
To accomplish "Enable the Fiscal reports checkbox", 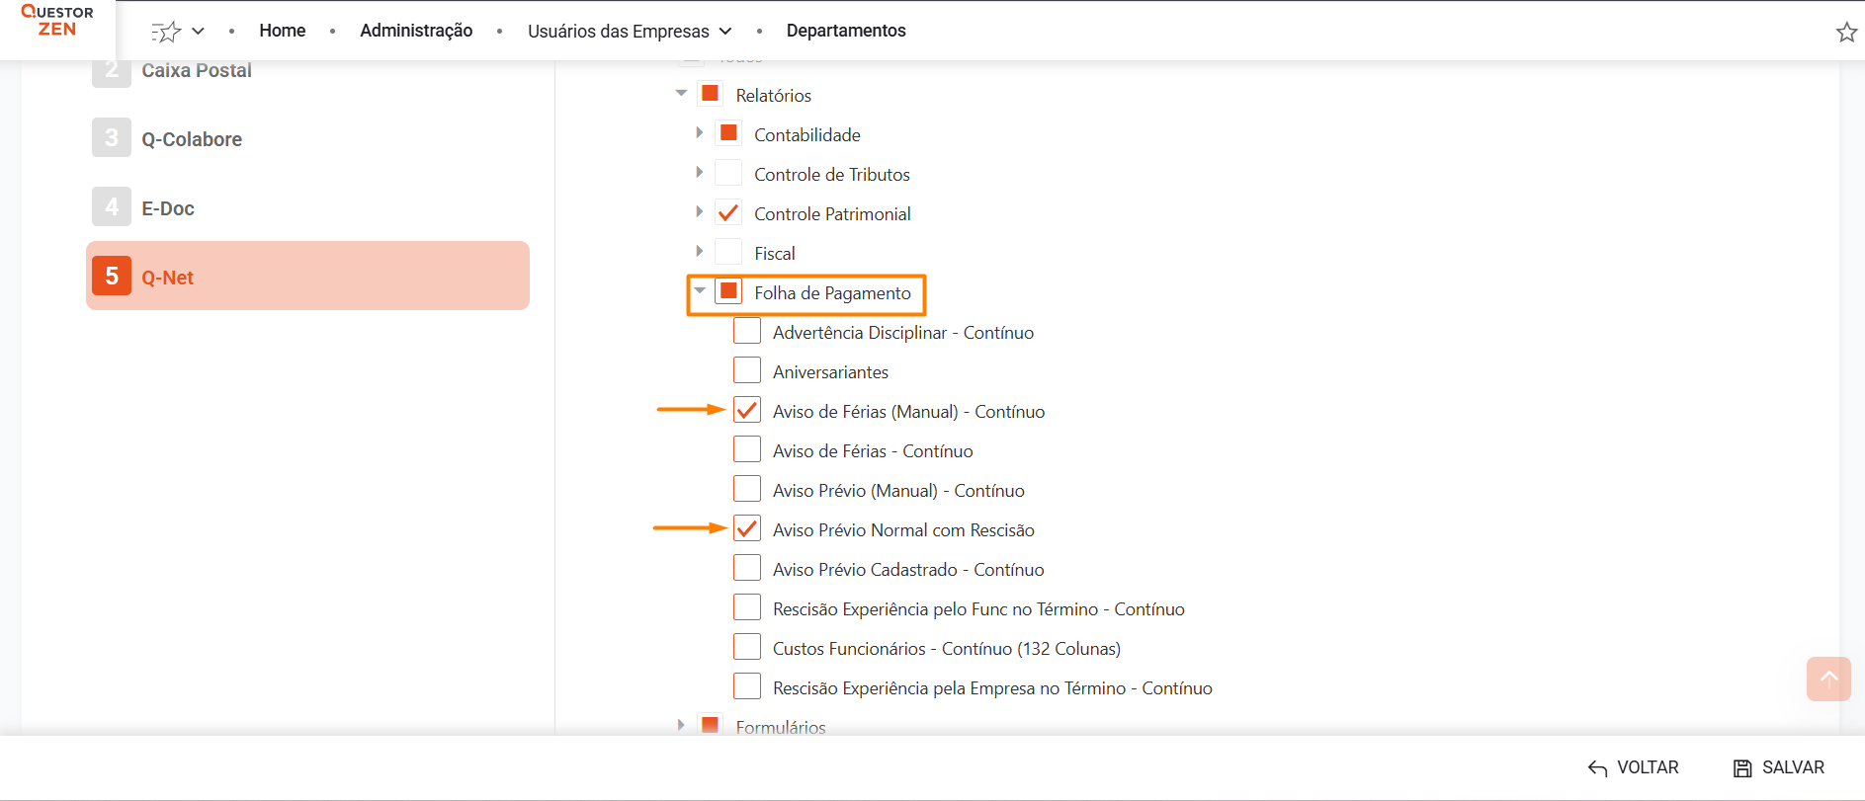I will click(x=728, y=253).
